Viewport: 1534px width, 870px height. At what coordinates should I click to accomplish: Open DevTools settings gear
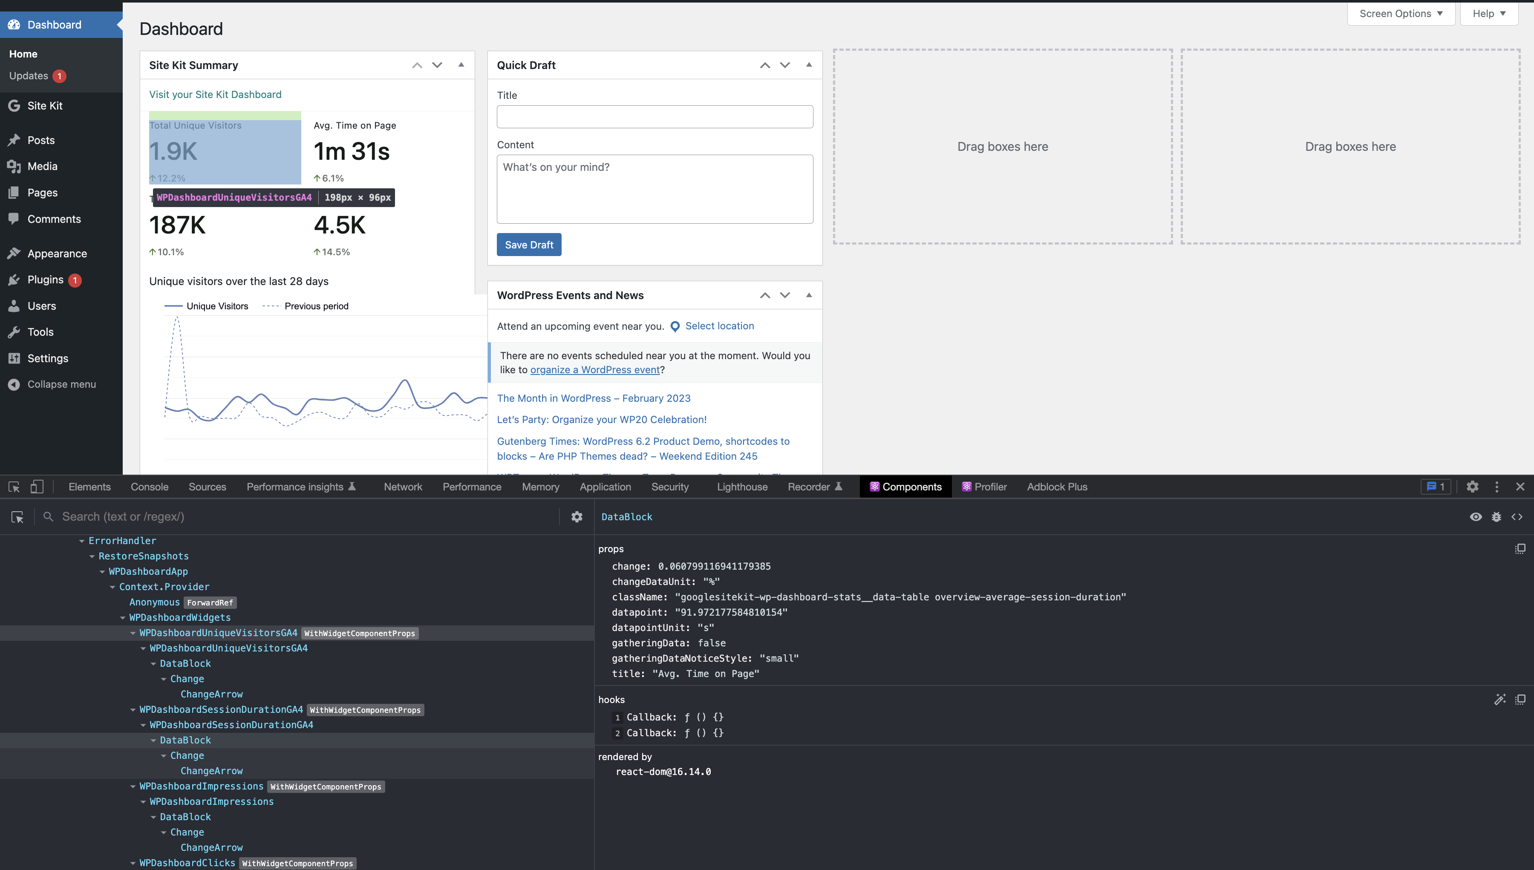pyautogui.click(x=1473, y=487)
